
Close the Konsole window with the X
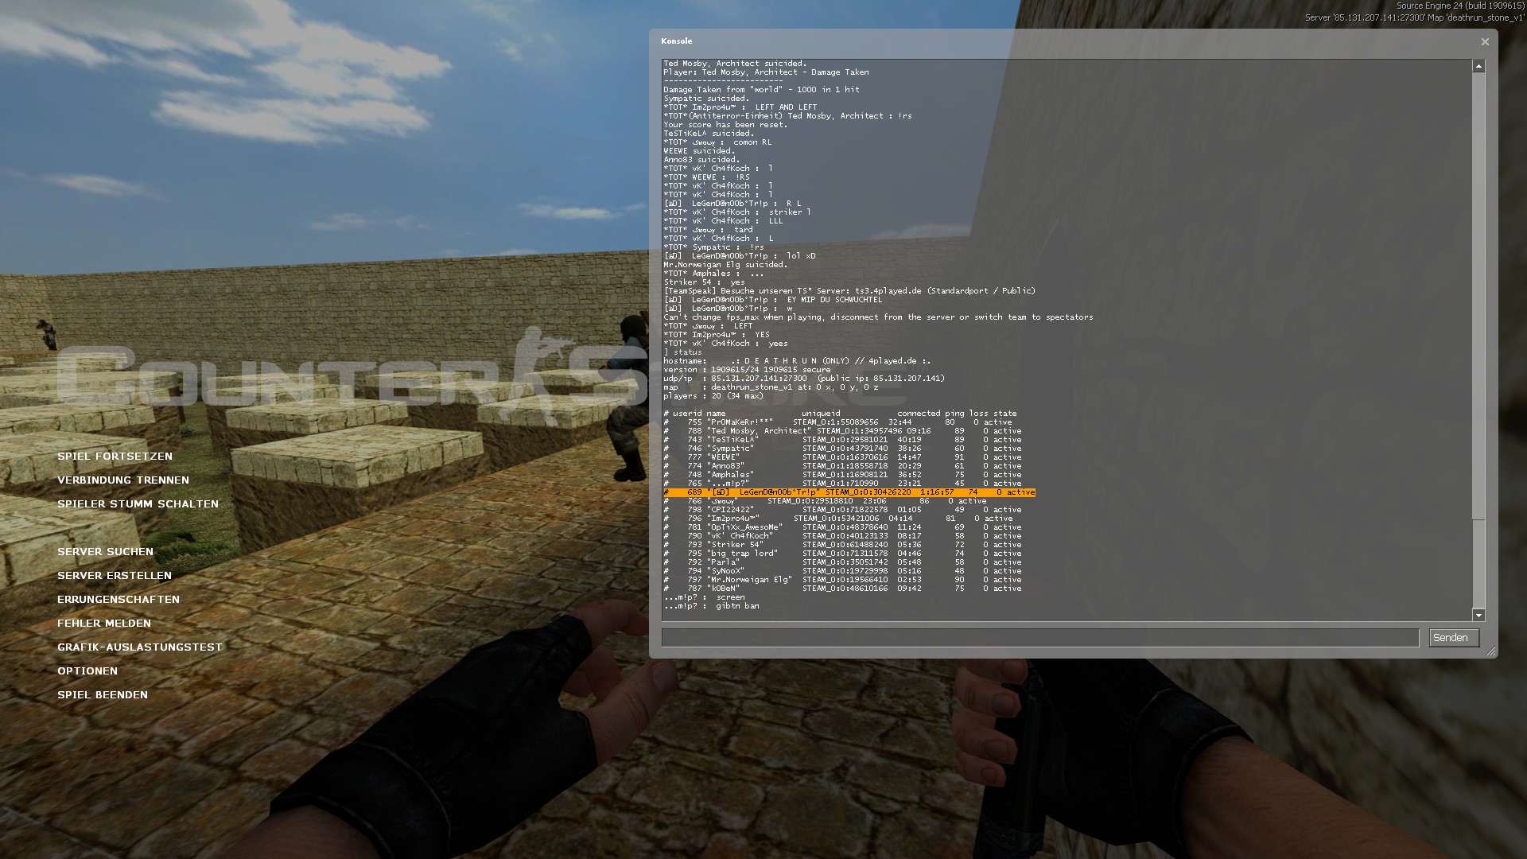click(x=1484, y=41)
